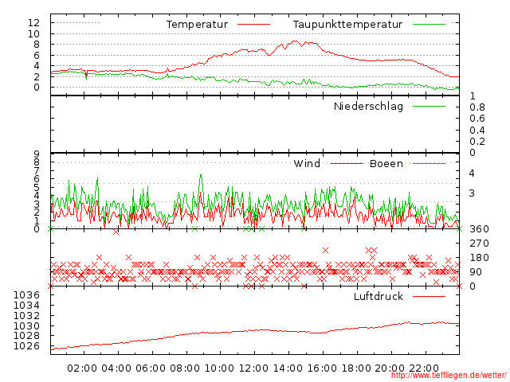Click the green Taupunkttemperatur legend line
The height and width of the screenshot is (382, 510).
(429, 25)
